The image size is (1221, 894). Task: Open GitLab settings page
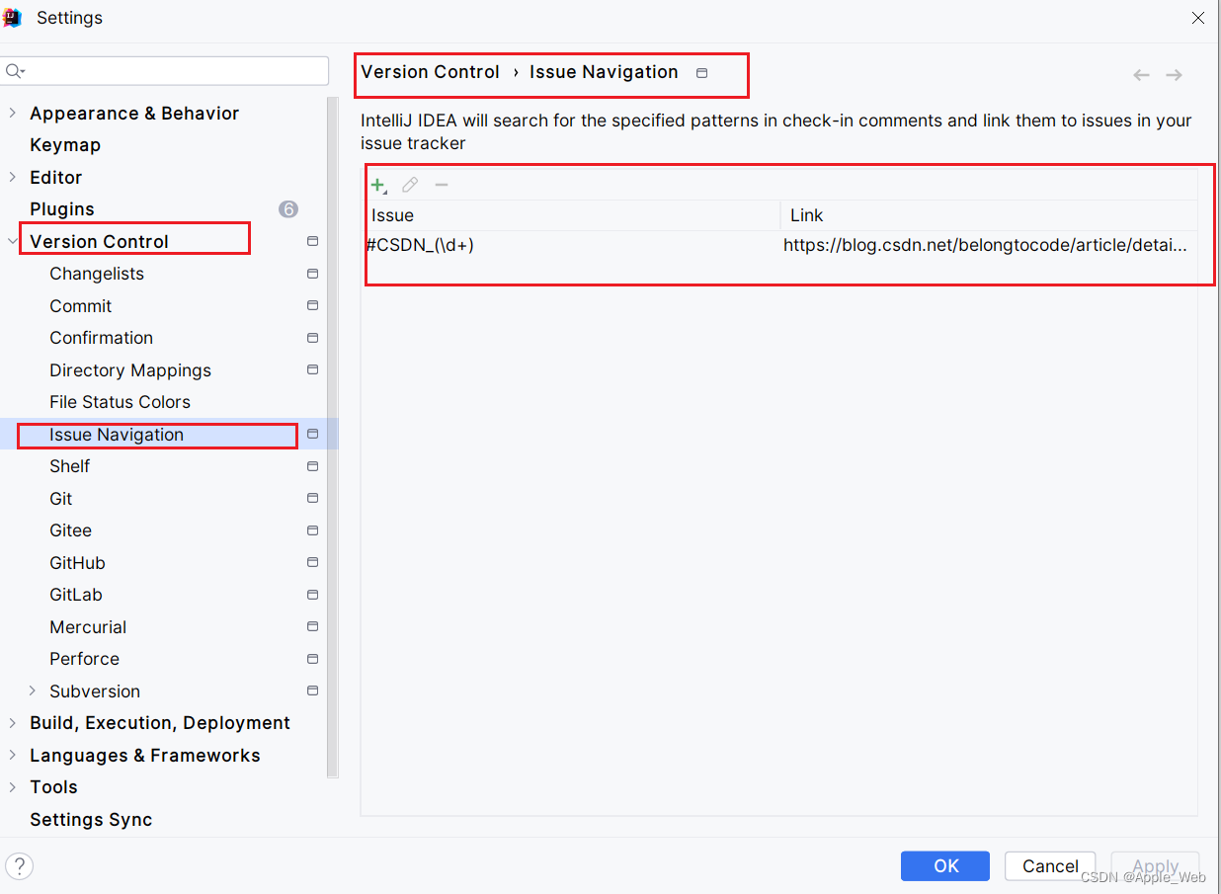[76, 595]
